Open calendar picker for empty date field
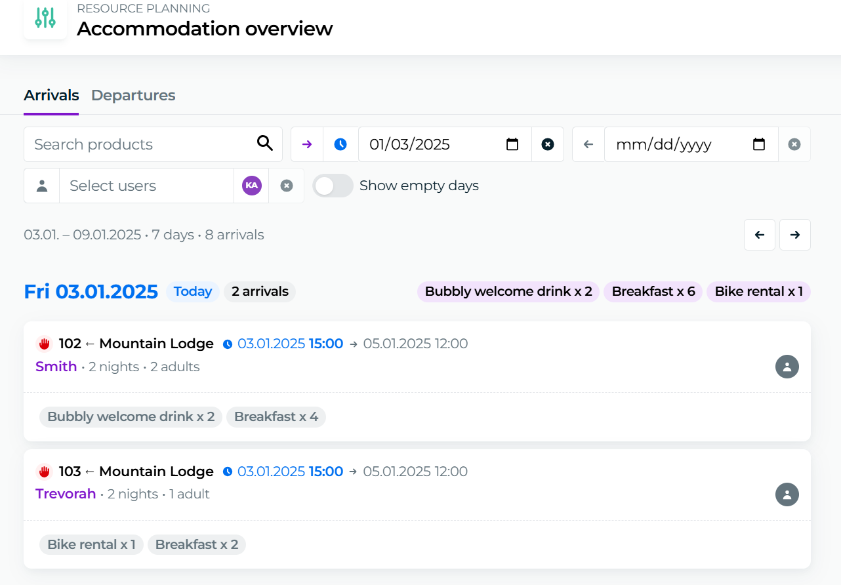 [x=759, y=144]
